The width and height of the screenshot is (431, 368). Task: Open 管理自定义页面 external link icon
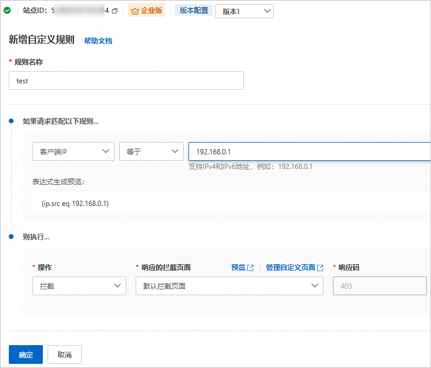pos(320,268)
